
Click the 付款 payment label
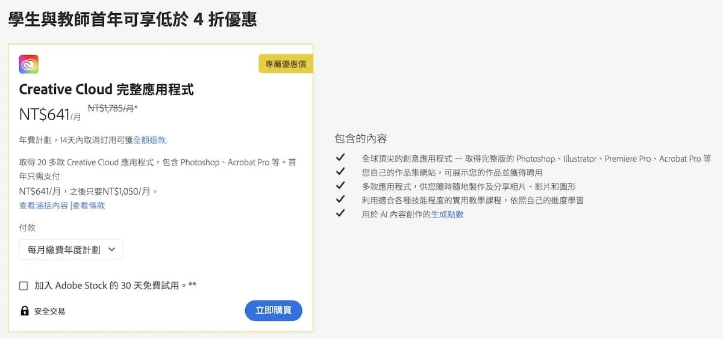pyautogui.click(x=28, y=228)
